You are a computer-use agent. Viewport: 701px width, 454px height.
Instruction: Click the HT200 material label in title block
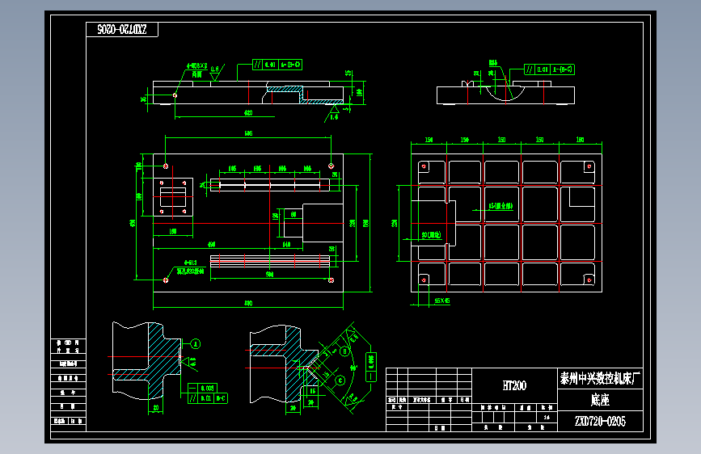(514, 385)
